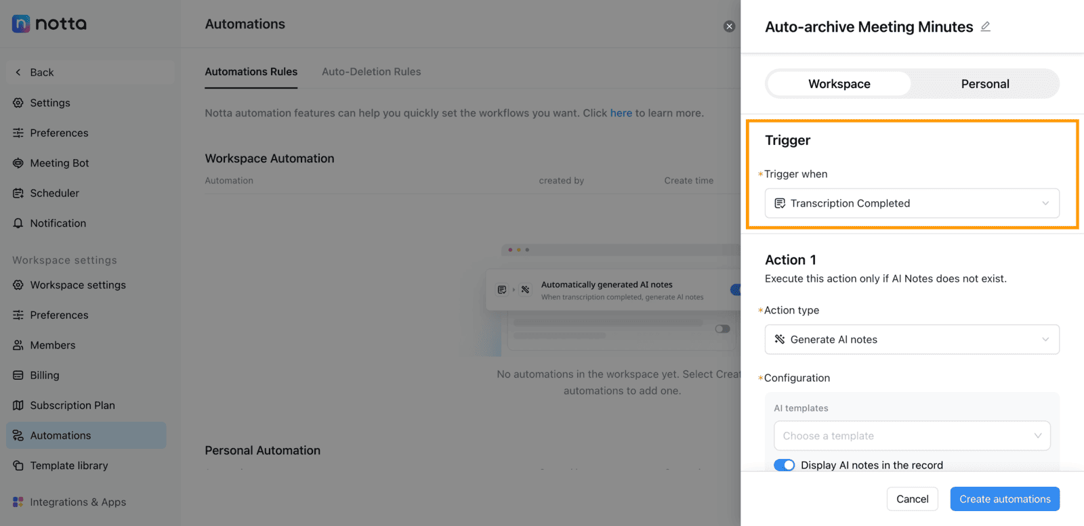The height and width of the screenshot is (526, 1084).
Task: Expand the Transcription Completed chevron
Action: (1045, 203)
